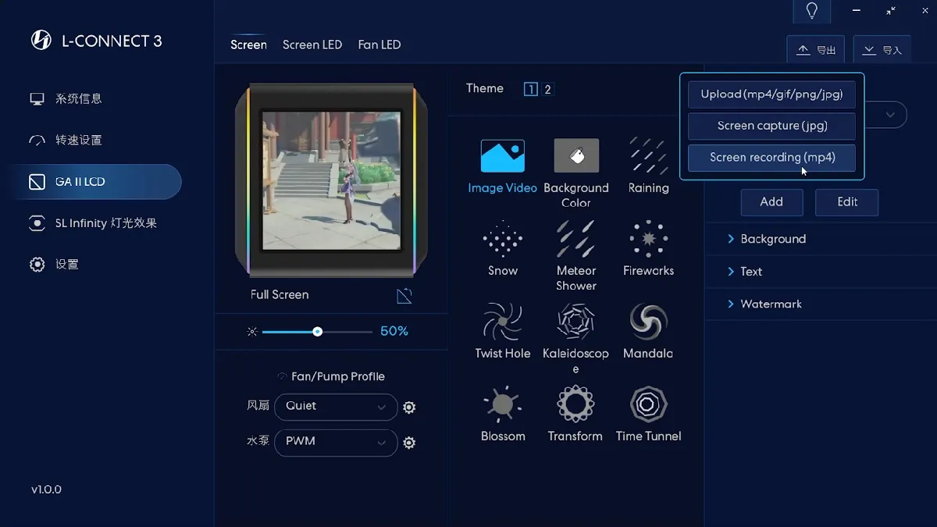937x527 pixels.
Task: Switch to the Fan LED tab
Action: coord(379,45)
